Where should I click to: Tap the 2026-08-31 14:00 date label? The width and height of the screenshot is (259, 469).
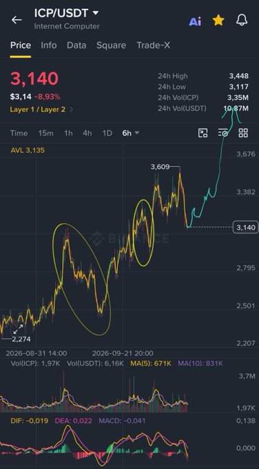point(37,353)
